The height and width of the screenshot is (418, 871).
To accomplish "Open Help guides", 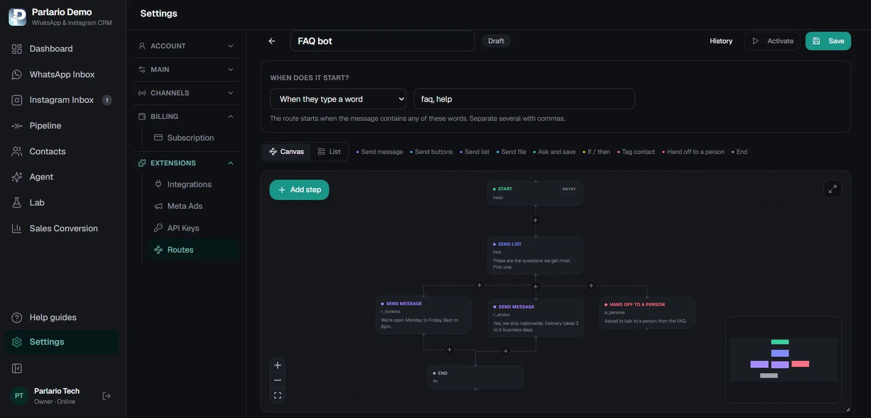I will (x=61, y=318).
